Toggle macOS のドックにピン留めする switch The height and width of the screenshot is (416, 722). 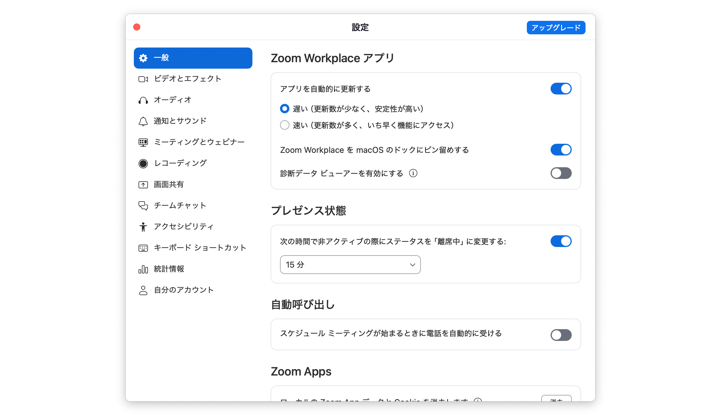[x=561, y=150]
